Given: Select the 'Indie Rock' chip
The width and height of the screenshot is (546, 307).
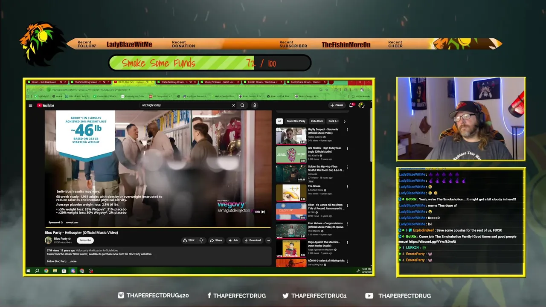Looking at the screenshot, I should 317,121.
